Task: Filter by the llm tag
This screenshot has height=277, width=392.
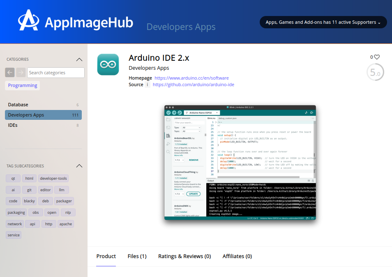Action: click(x=62, y=190)
